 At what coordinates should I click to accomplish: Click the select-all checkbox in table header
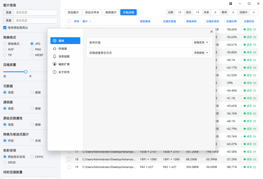[x=69, y=21]
